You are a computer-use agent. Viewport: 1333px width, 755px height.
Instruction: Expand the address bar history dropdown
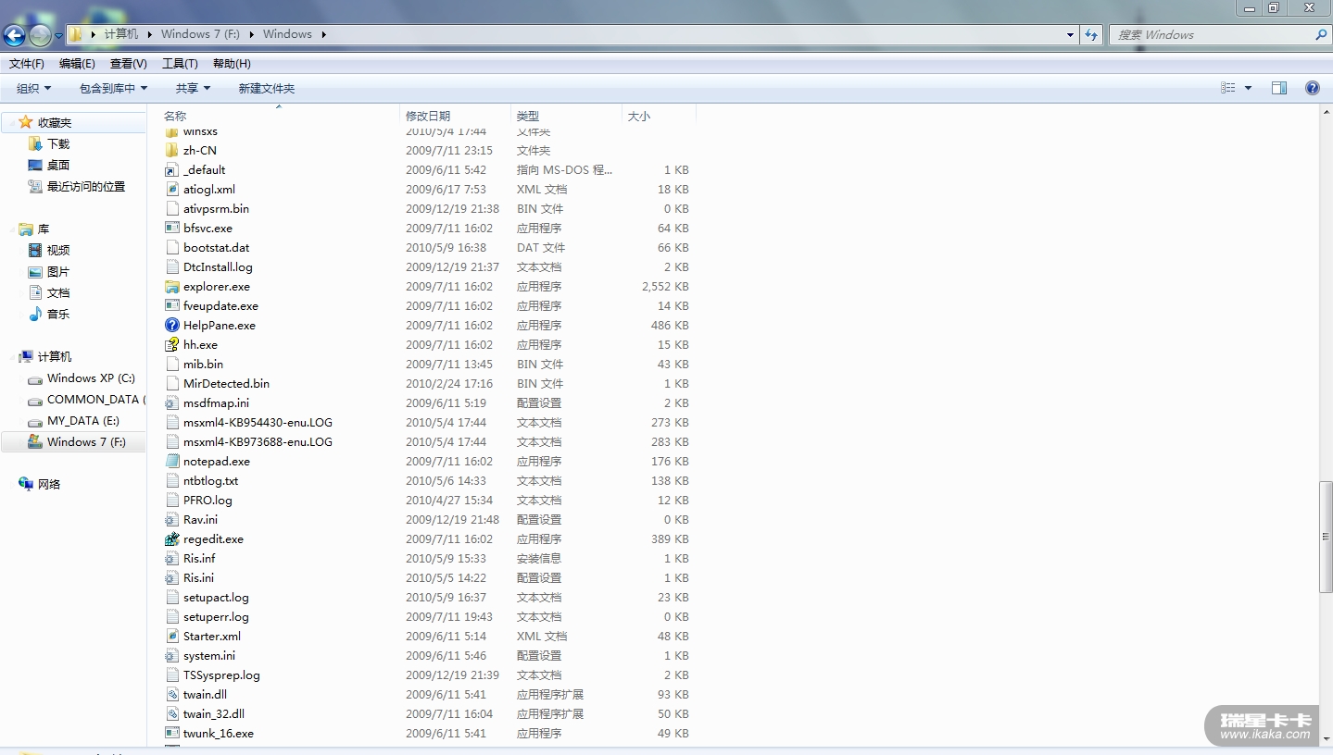coord(1071,35)
